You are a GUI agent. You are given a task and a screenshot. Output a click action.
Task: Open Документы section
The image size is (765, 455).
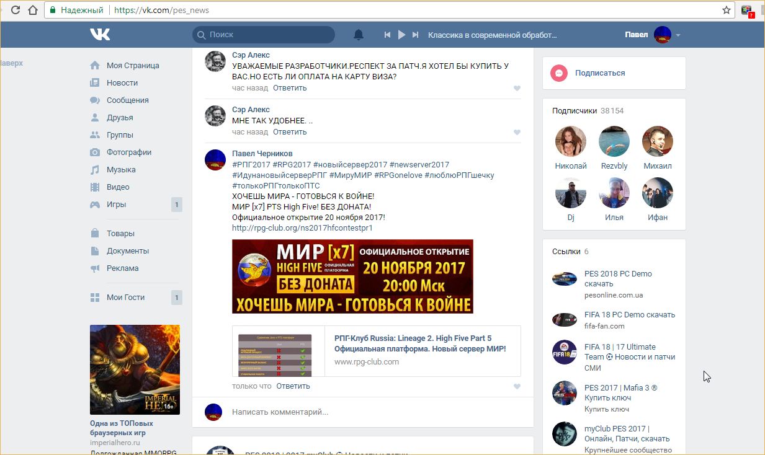click(x=128, y=251)
